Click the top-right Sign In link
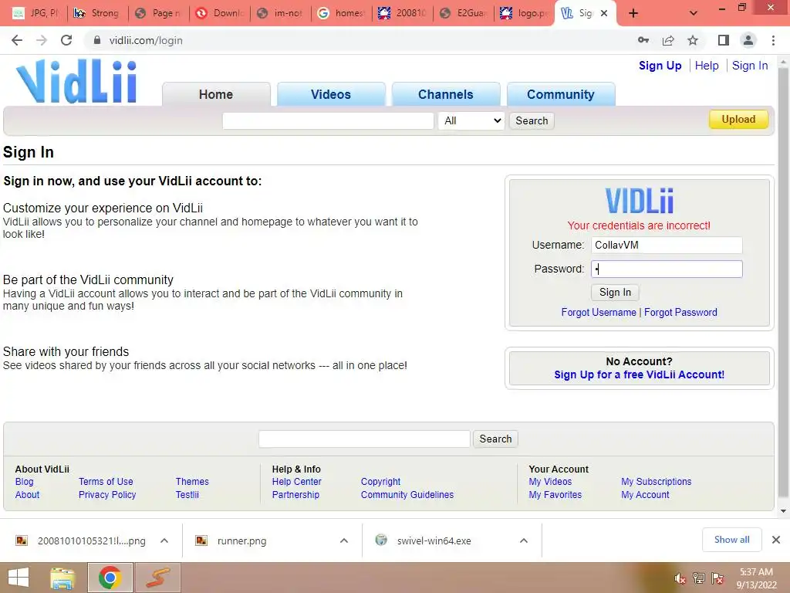790x593 pixels. tap(750, 66)
